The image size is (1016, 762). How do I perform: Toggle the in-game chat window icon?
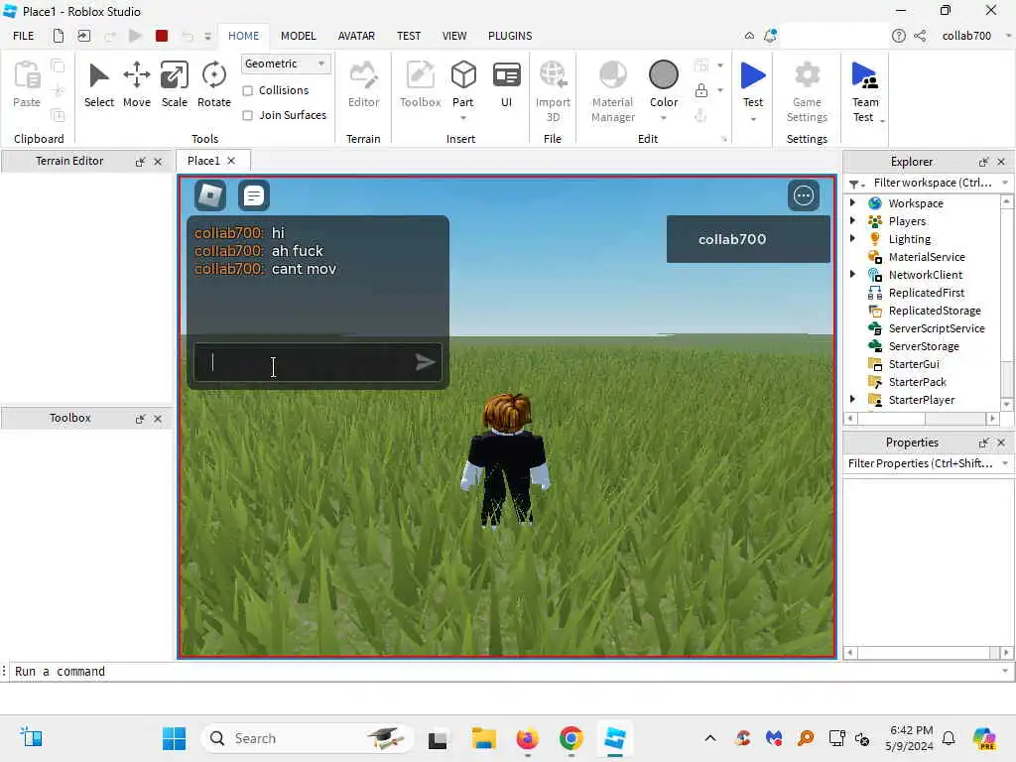click(253, 195)
